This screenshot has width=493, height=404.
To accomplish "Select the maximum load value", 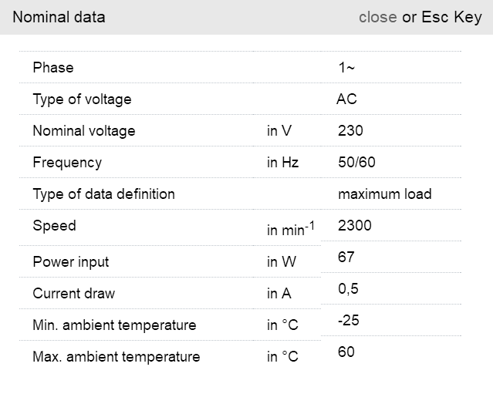I will 384,194.
